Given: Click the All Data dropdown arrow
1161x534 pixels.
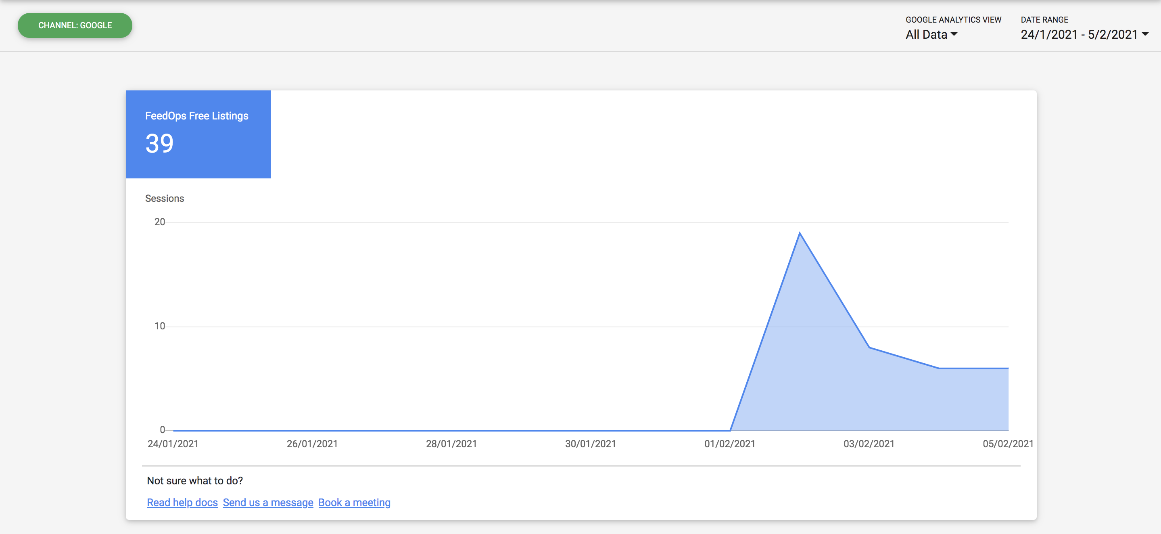Looking at the screenshot, I should point(954,34).
